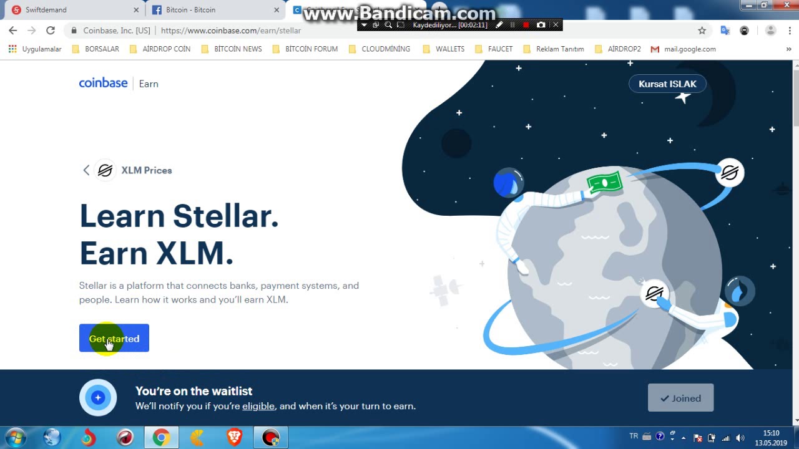Launch the globe browser taskbar icon

pyautogui.click(x=52, y=438)
